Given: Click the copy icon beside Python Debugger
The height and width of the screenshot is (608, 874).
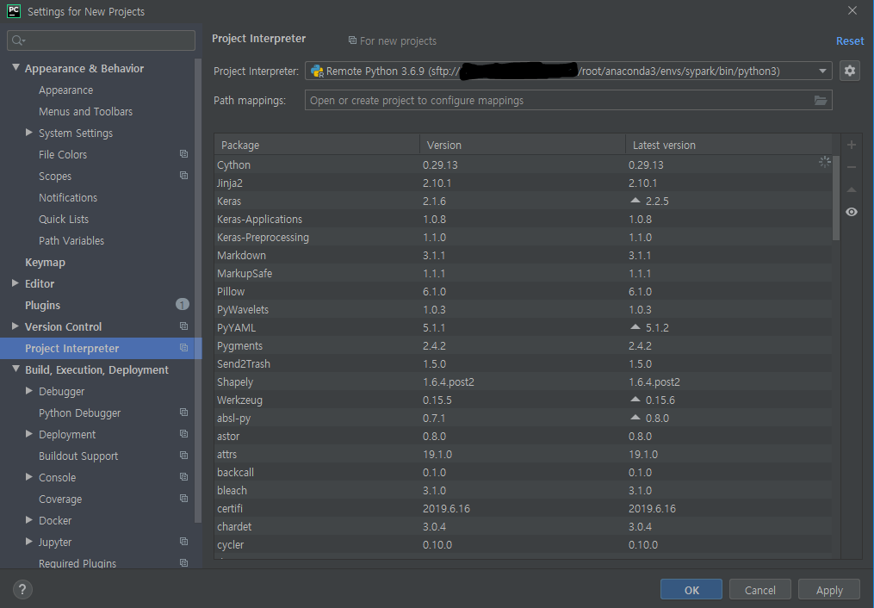Looking at the screenshot, I should tap(183, 413).
